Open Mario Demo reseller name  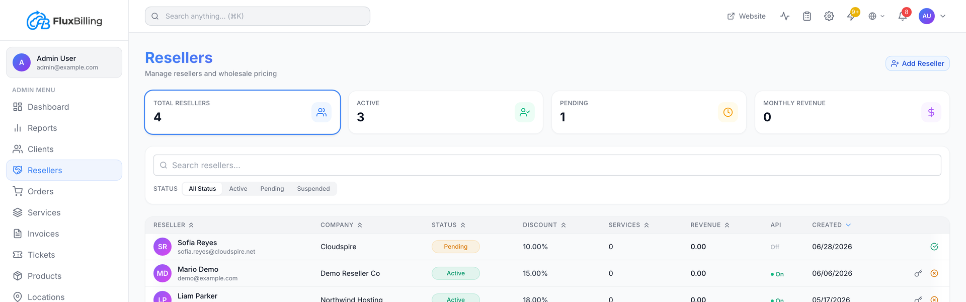(x=198, y=269)
